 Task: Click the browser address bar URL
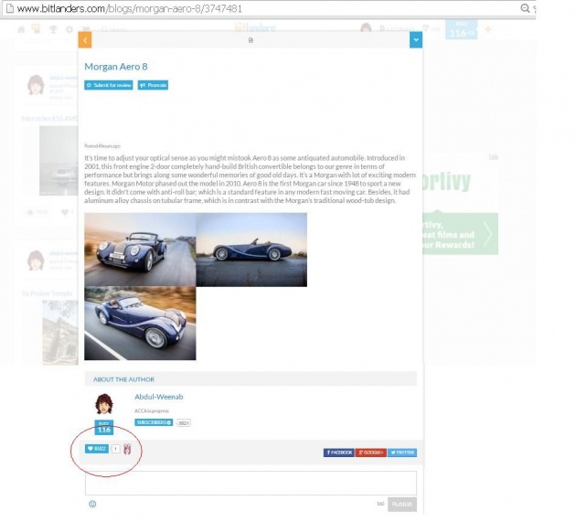tap(129, 8)
